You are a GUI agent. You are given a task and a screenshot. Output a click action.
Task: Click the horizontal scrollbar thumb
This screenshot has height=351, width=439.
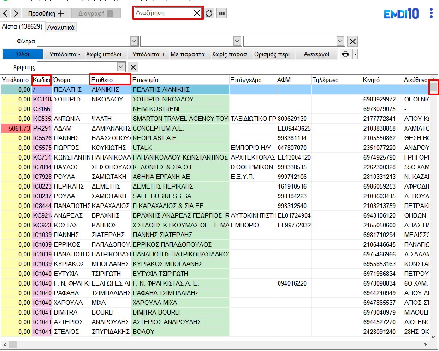point(13,345)
